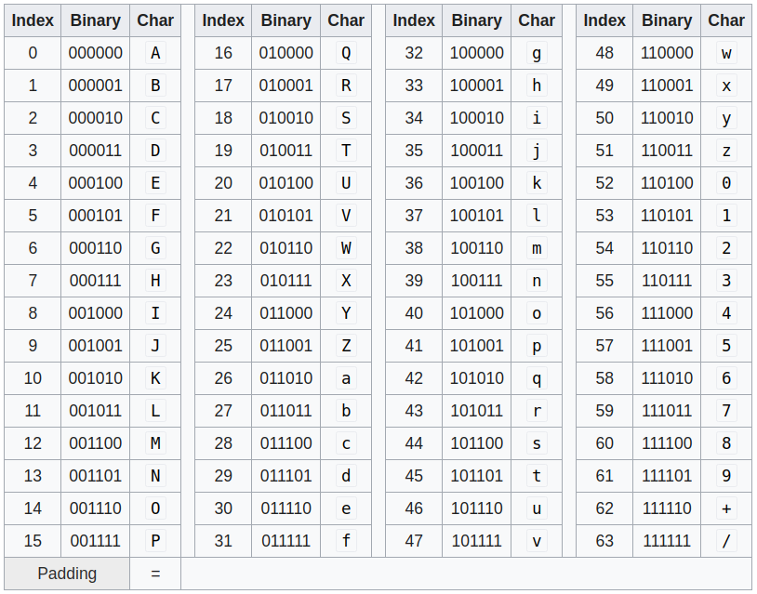Select index 31 with character f
The height and width of the screenshot is (594, 757).
tap(223, 541)
